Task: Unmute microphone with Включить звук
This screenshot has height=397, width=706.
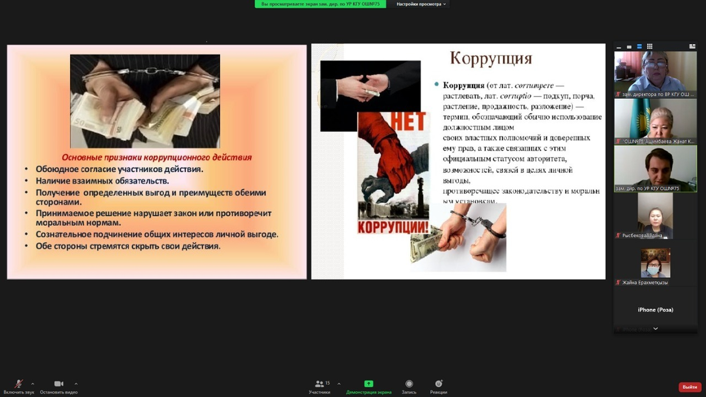Action: tap(19, 385)
